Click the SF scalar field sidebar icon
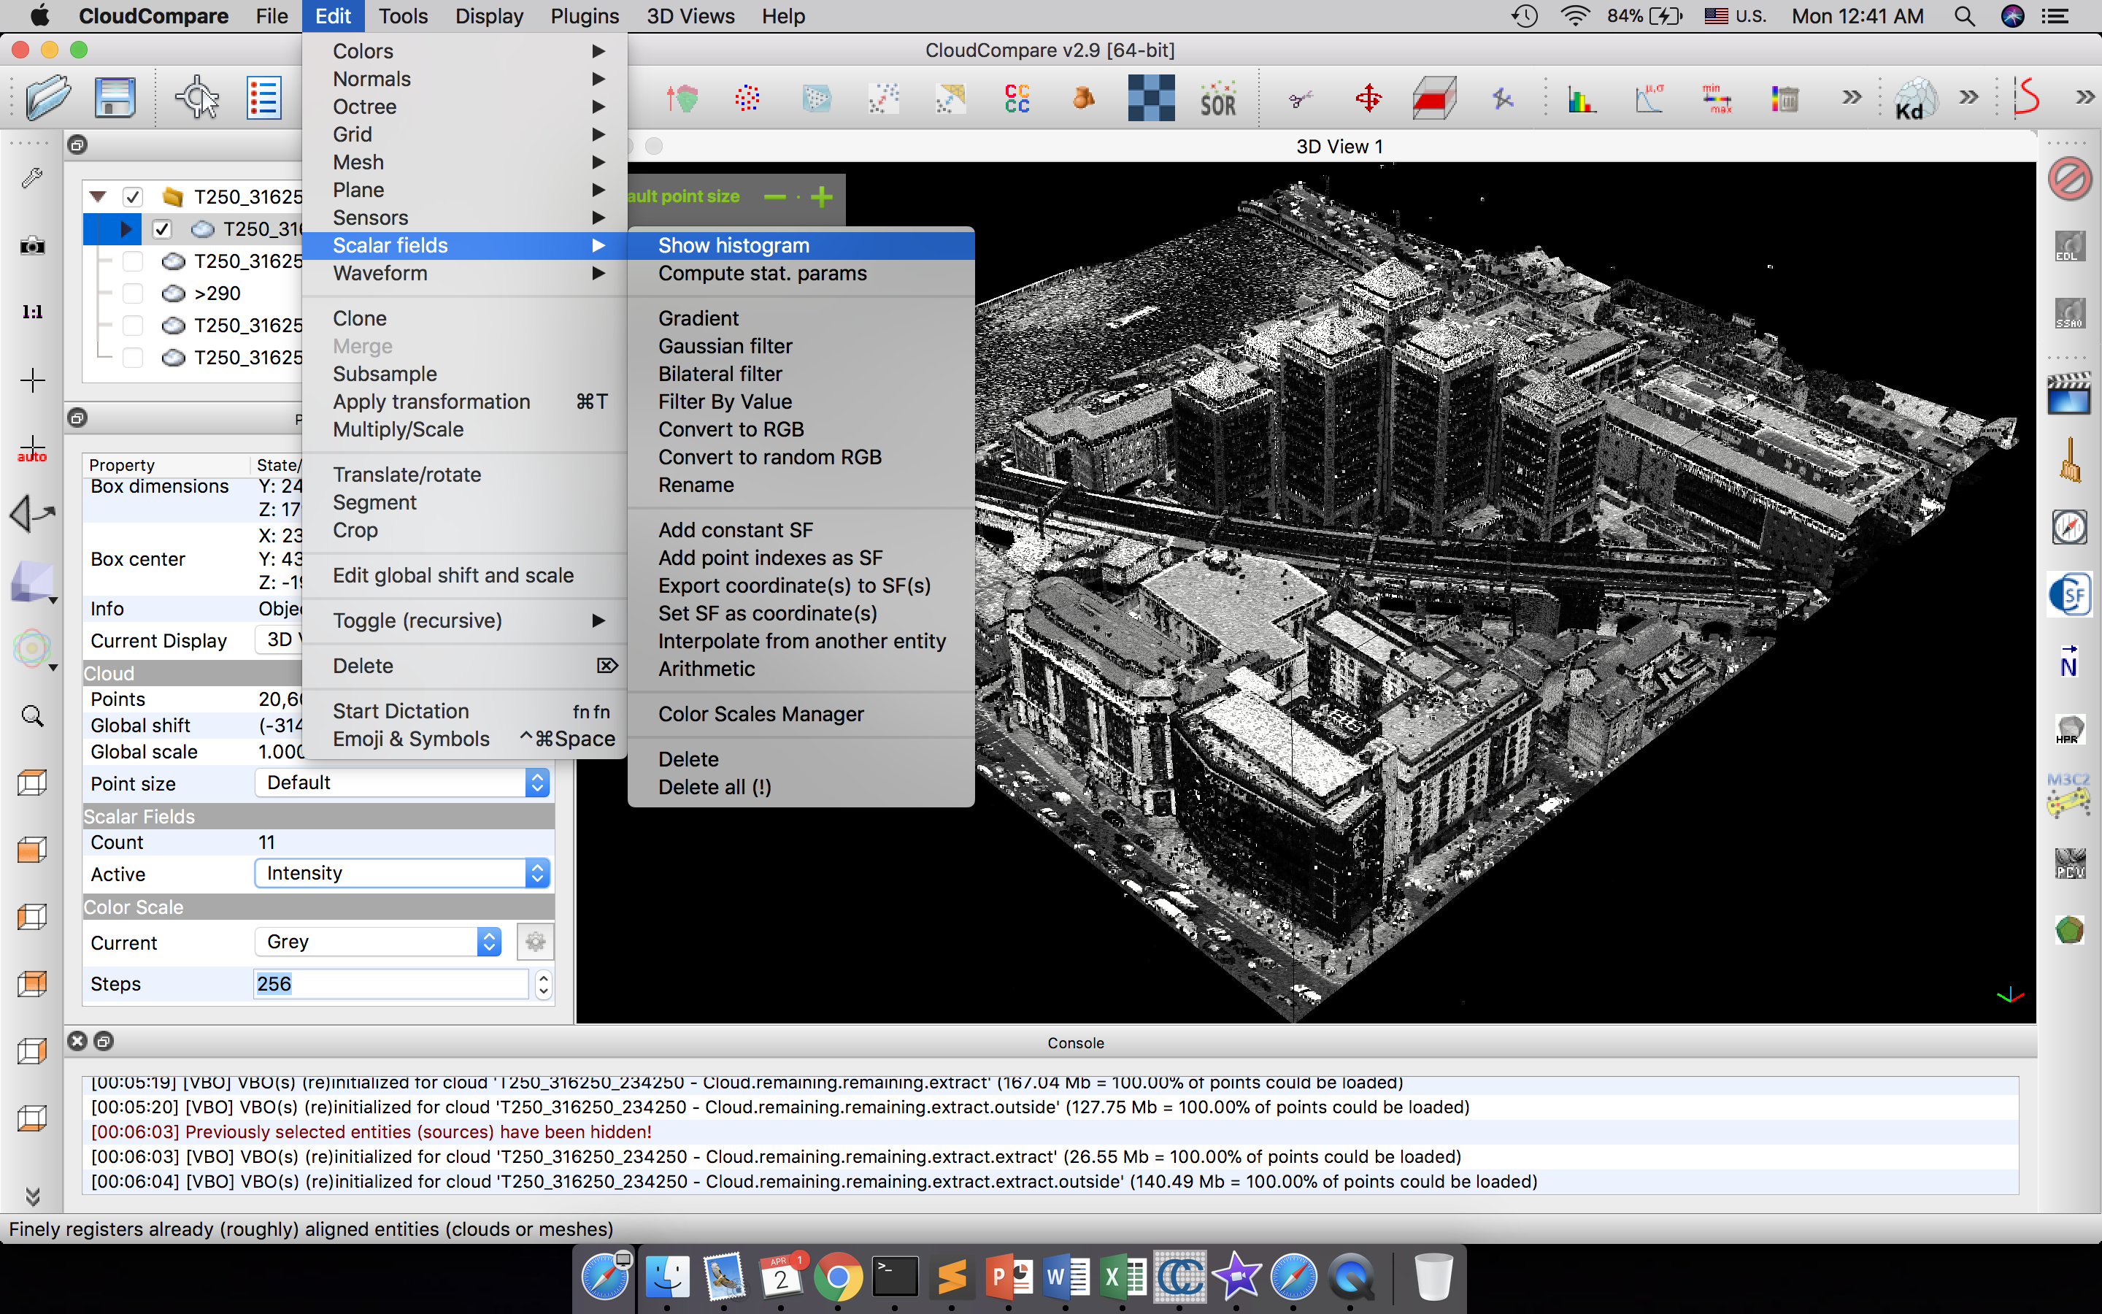Viewport: 2102px width, 1314px height. click(x=2069, y=596)
